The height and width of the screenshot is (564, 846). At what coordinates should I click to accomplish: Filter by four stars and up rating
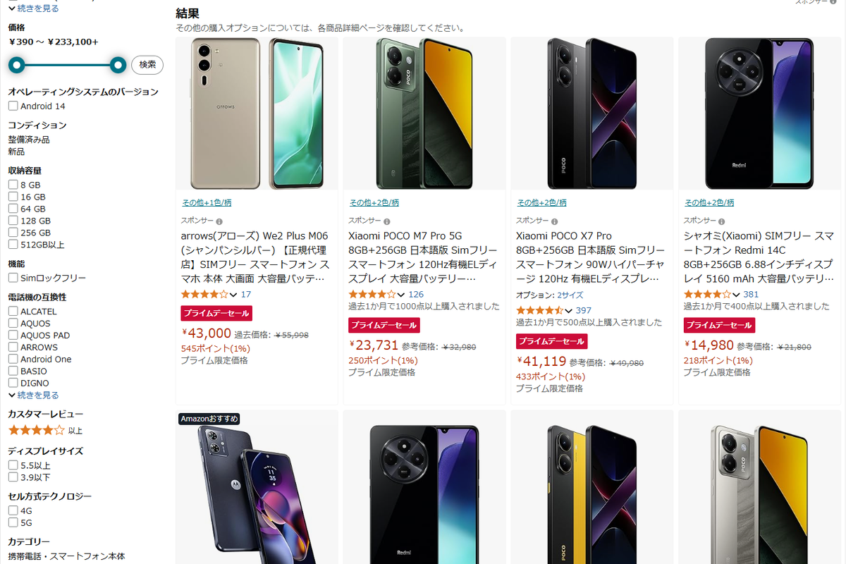coord(45,430)
